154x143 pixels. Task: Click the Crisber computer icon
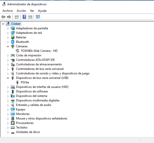pos(8,24)
